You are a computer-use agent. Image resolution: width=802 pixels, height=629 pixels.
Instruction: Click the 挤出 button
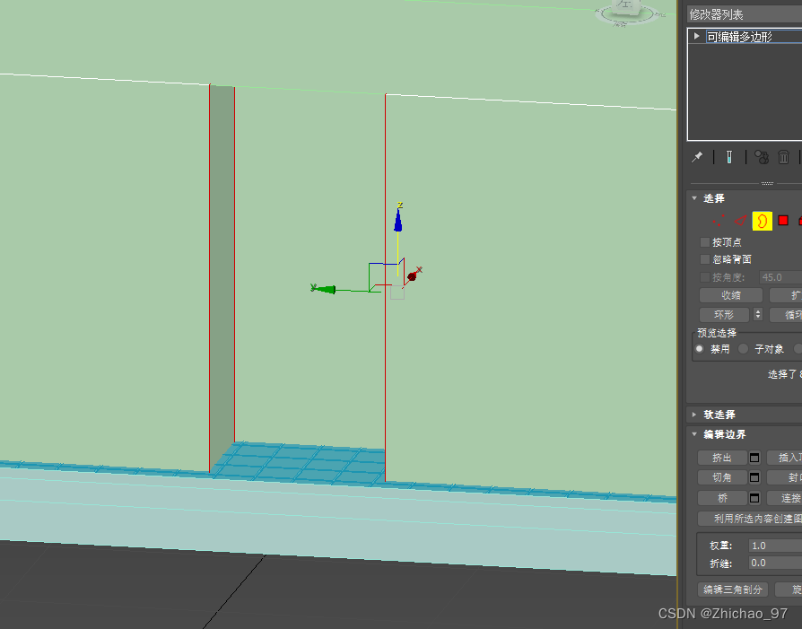722,458
